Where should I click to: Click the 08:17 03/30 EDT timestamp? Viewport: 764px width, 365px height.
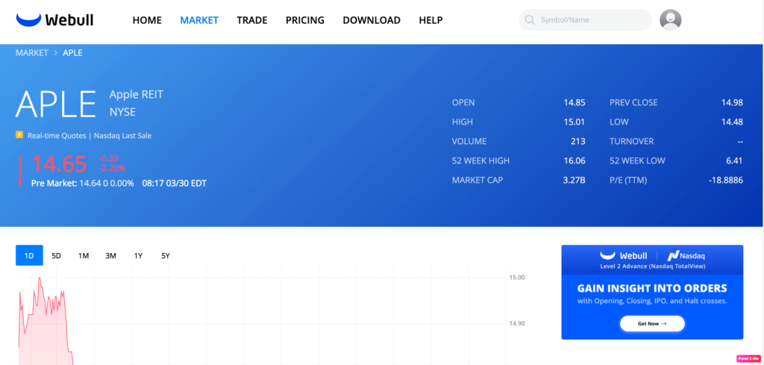[x=175, y=184]
